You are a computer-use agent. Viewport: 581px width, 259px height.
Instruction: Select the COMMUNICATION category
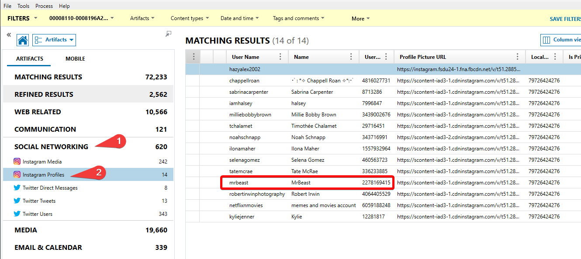coord(88,129)
